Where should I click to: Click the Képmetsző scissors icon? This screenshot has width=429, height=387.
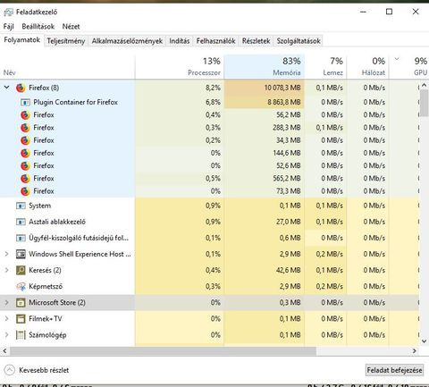pyautogui.click(x=21, y=286)
